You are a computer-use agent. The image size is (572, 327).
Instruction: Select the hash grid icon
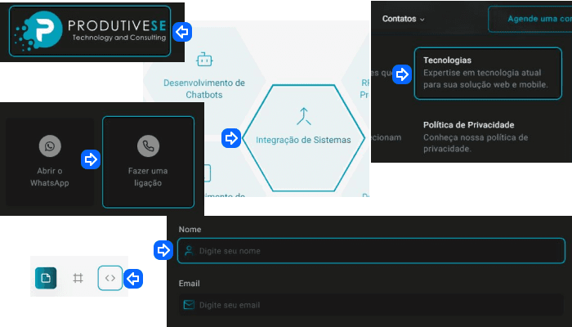[x=78, y=279]
